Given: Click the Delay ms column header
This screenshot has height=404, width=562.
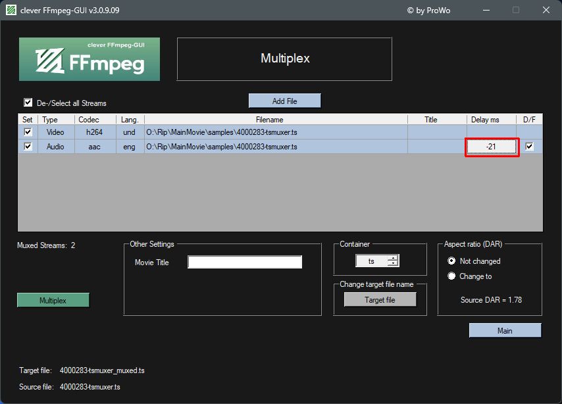Looking at the screenshot, I should tap(492, 119).
